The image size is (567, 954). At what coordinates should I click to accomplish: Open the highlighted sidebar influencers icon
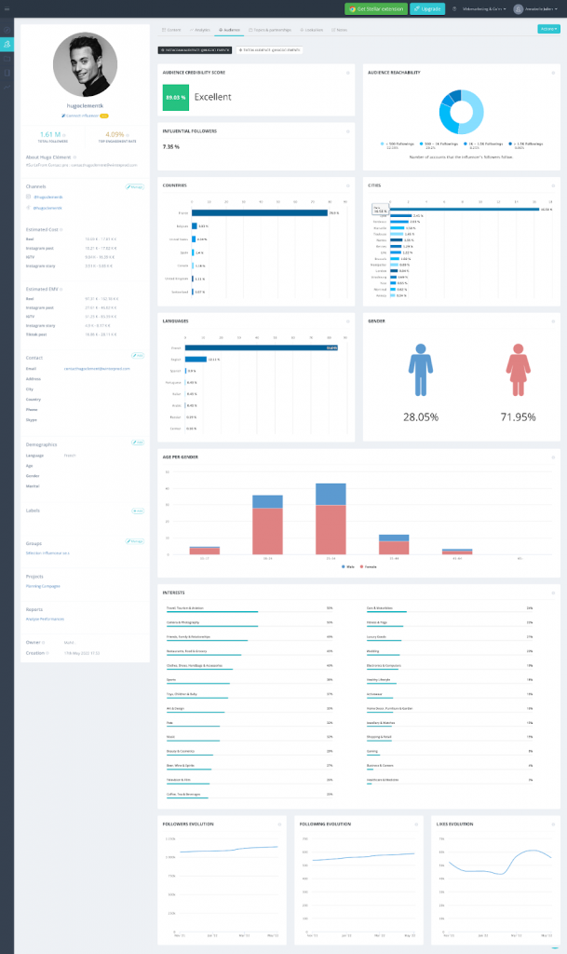pyautogui.click(x=7, y=44)
